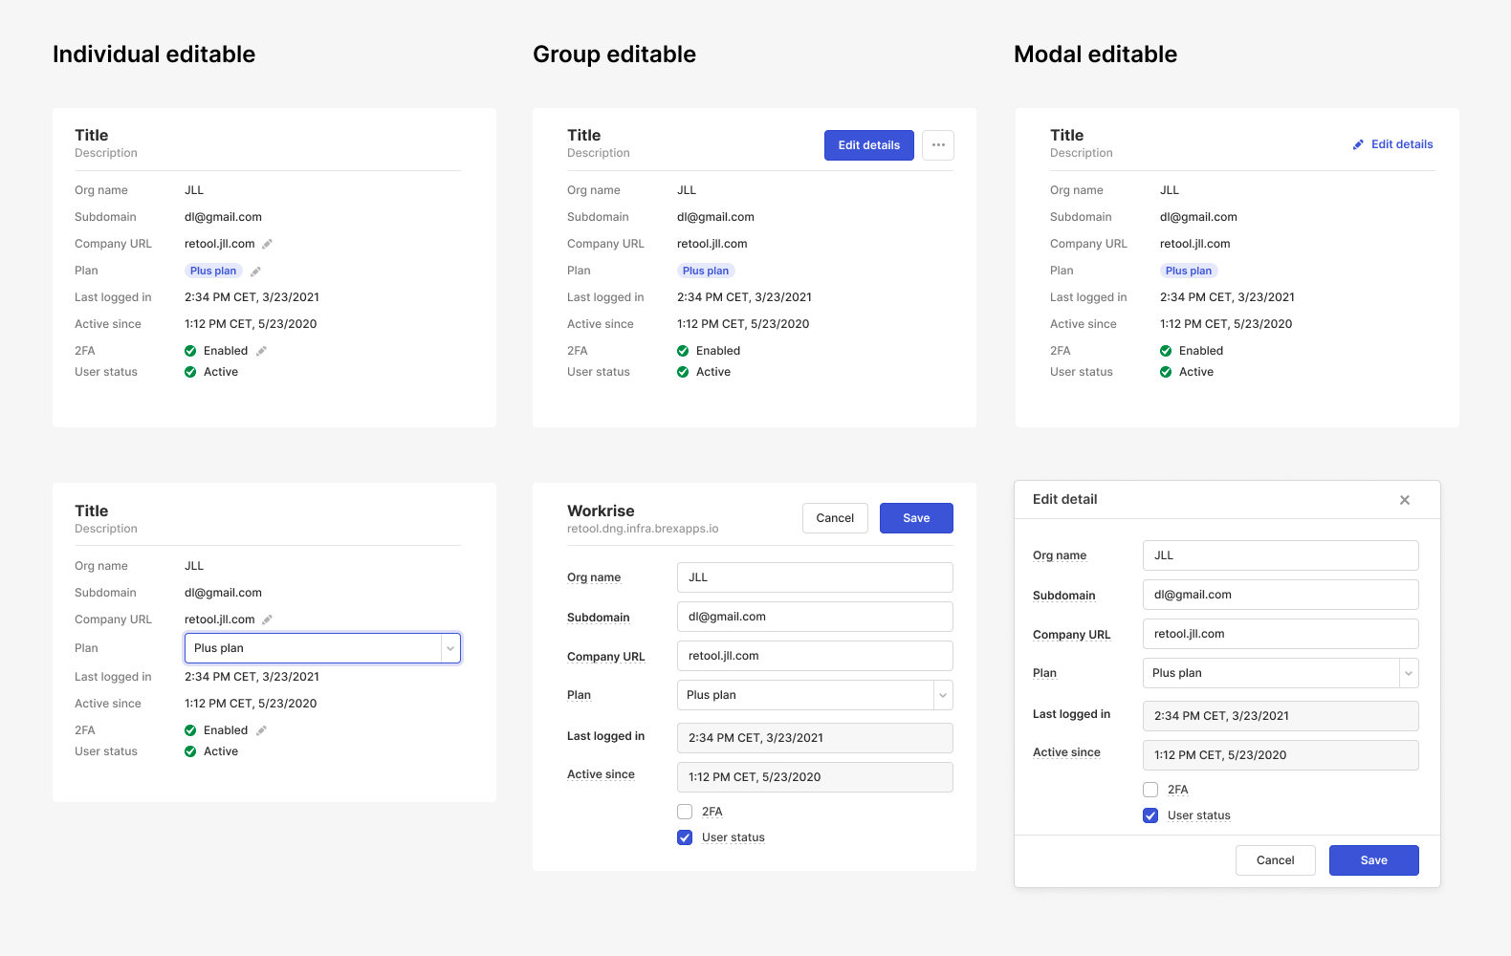Expand the Plan dropdown in the Workrise form
The image size is (1511, 956).
coord(815,695)
